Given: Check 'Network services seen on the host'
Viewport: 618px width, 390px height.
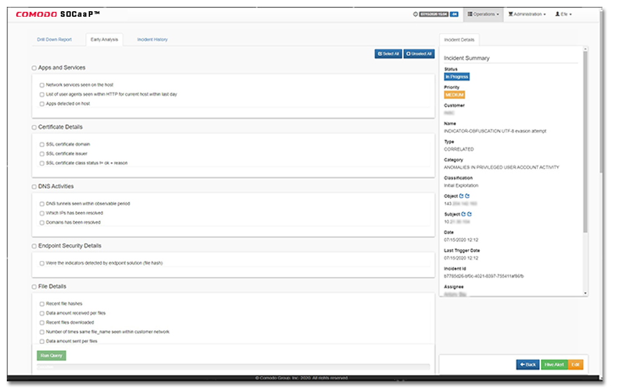Looking at the screenshot, I should [42, 85].
